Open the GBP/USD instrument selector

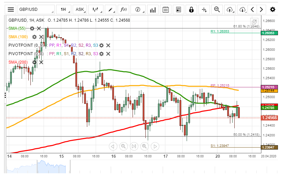pyautogui.click(x=36, y=9)
